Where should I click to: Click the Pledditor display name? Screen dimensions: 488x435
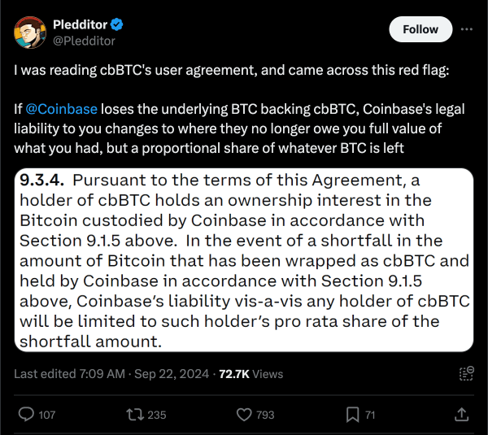[82, 24]
